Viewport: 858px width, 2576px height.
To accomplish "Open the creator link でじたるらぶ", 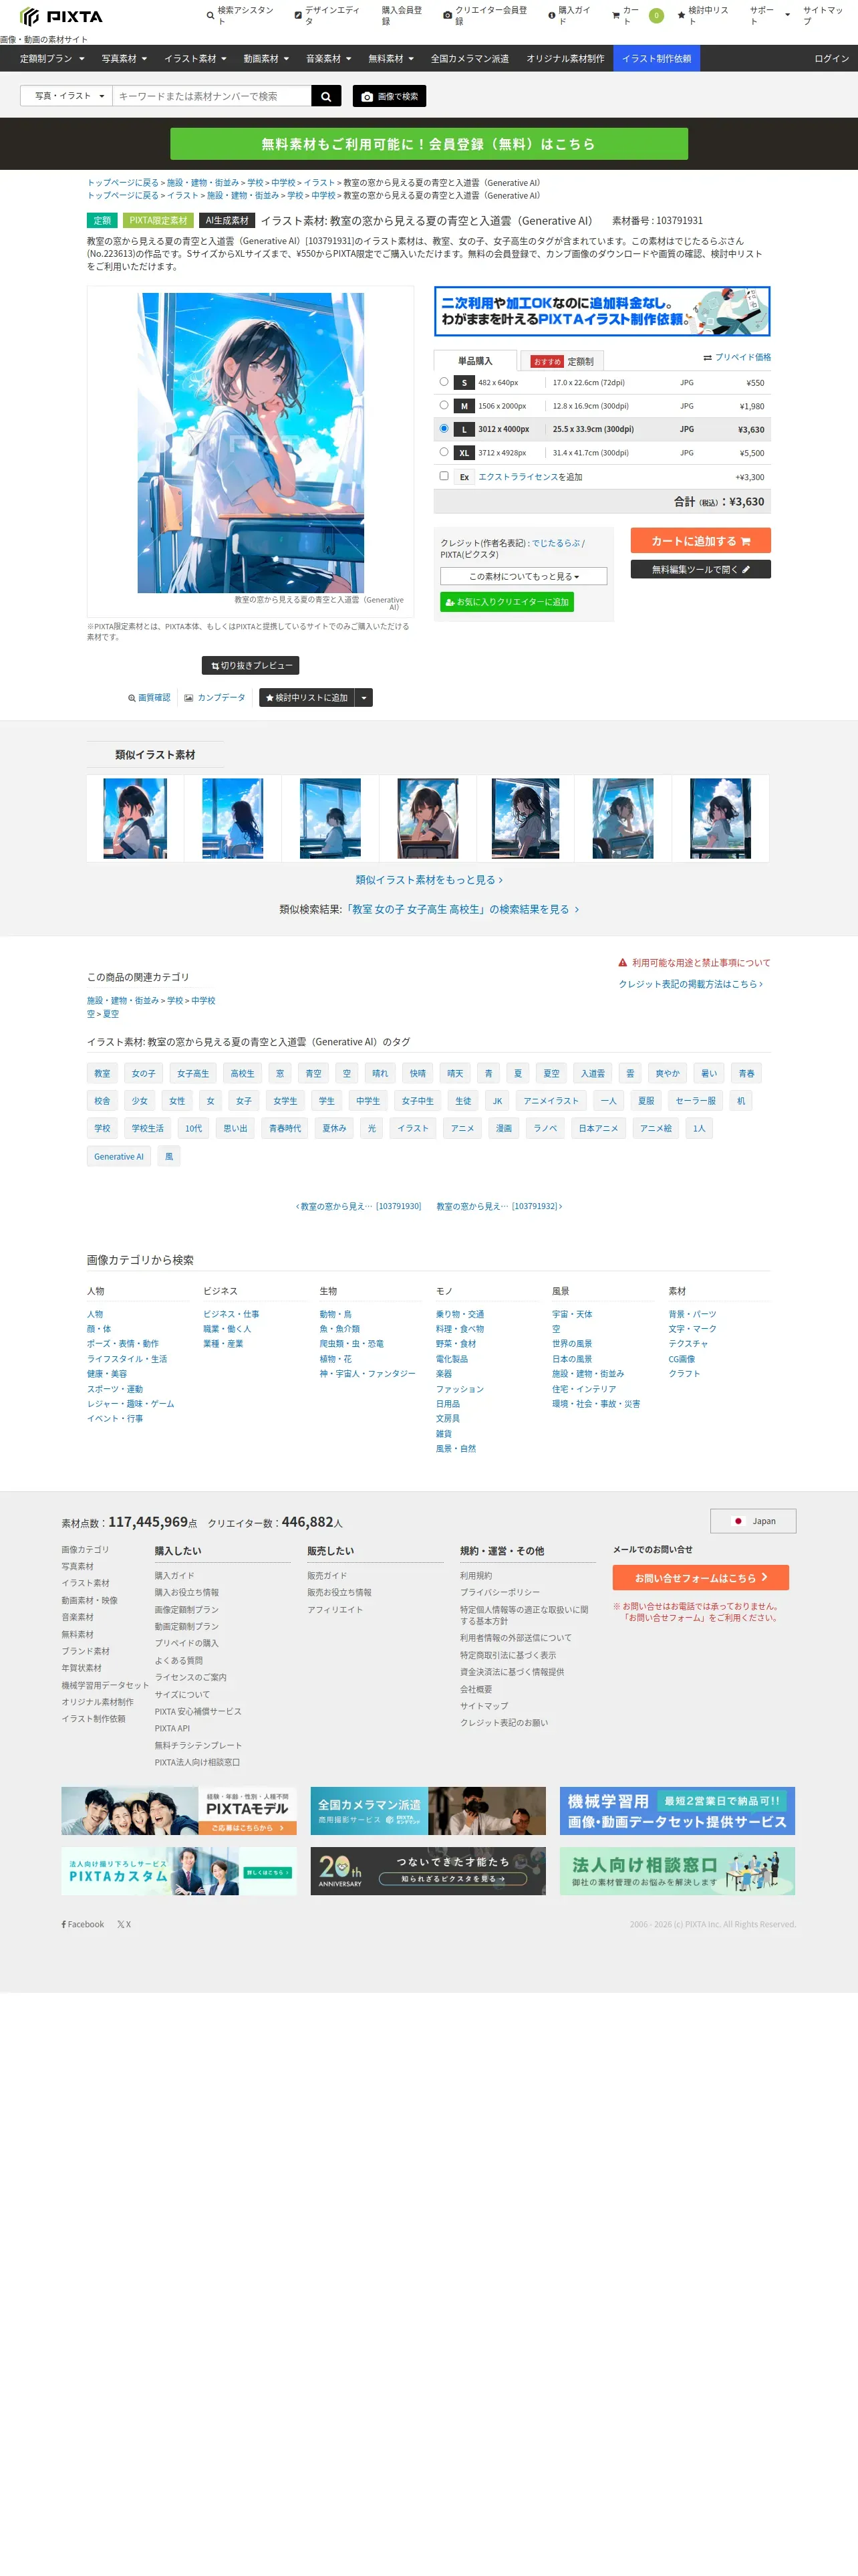I will [555, 543].
